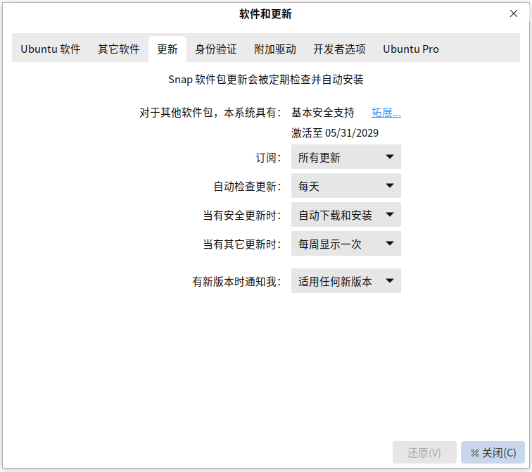Click the arrow icon beside 每天
The image size is (532, 472).
click(x=390, y=186)
